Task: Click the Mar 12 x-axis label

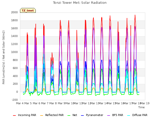Action: 86,103
